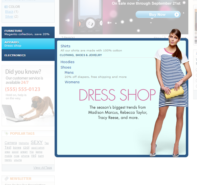Filter by Silver color
197x185 pixels.
tap(9, 17)
